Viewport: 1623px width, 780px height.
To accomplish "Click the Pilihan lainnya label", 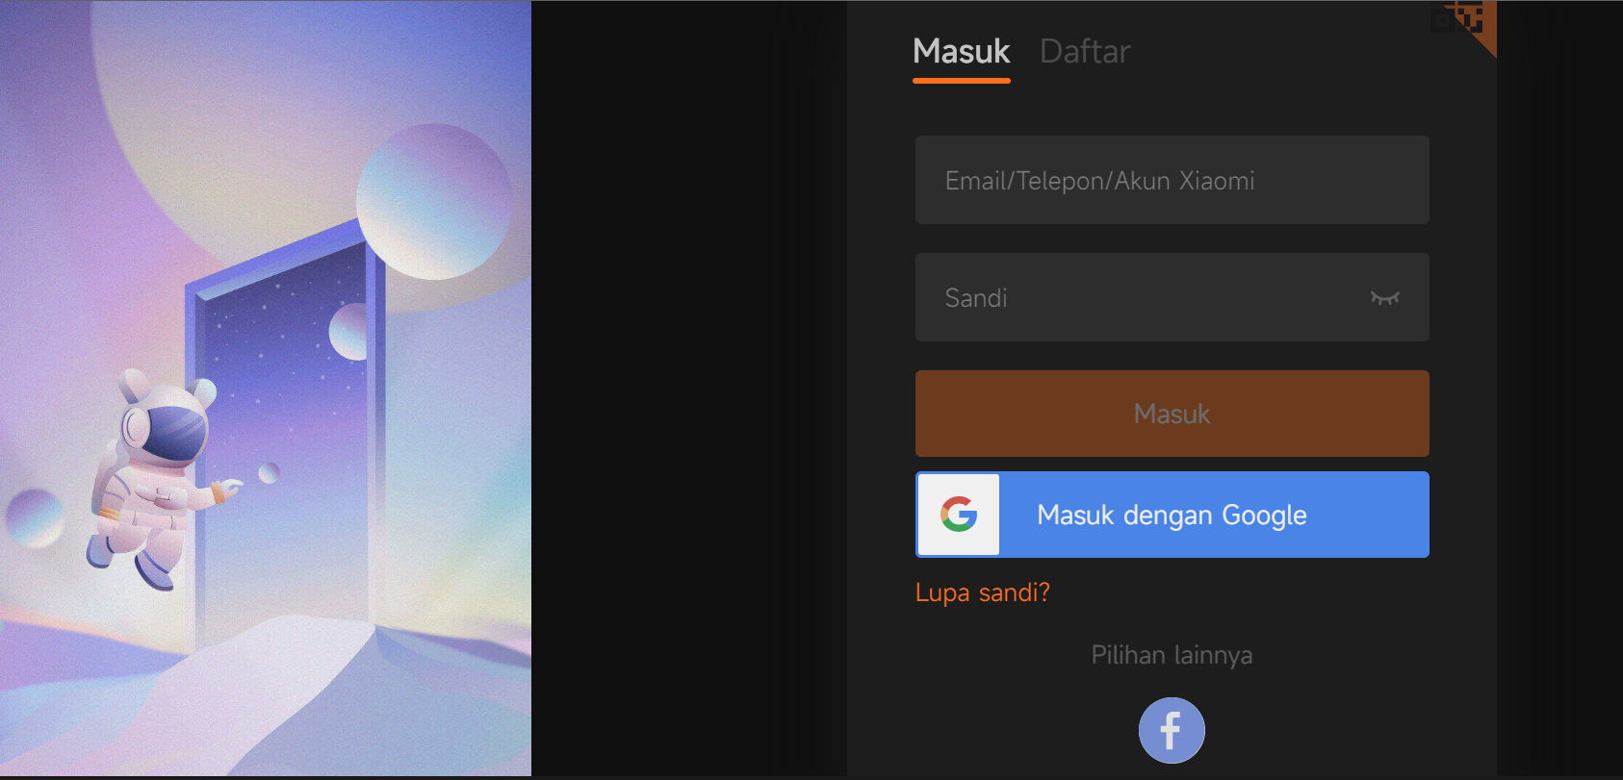I will [1172, 655].
